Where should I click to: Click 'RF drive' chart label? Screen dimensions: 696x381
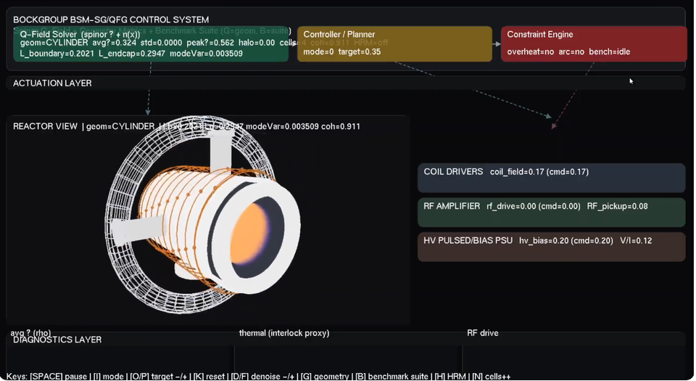coord(483,333)
